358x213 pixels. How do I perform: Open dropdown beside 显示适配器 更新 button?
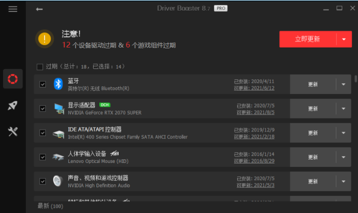tap(343, 108)
